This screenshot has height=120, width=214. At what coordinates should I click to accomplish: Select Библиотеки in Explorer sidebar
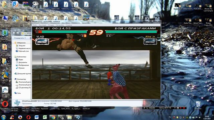point(20,57)
